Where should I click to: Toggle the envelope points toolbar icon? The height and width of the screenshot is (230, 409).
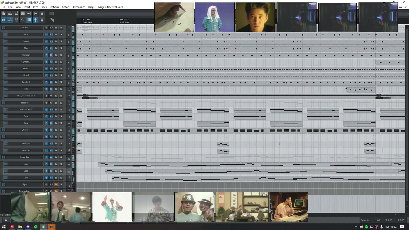tap(23, 20)
